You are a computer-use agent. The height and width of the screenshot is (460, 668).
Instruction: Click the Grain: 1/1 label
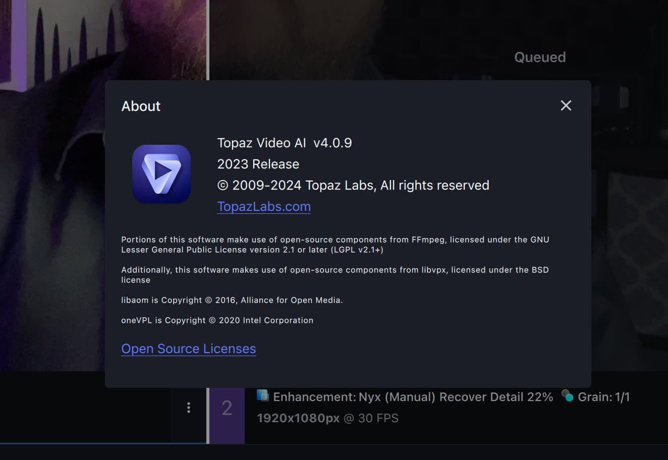603,397
